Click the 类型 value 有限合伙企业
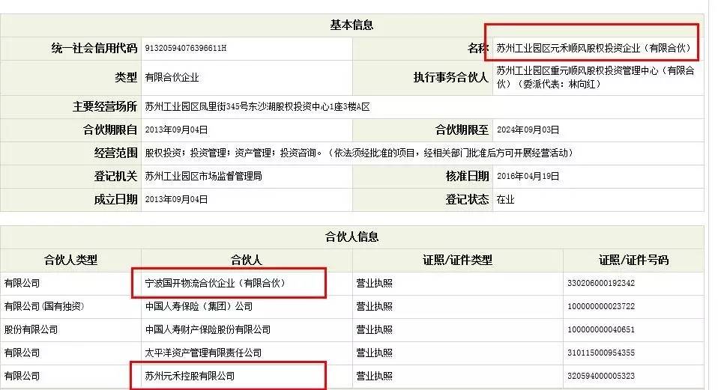This screenshot has width=718, height=390. pos(172,77)
